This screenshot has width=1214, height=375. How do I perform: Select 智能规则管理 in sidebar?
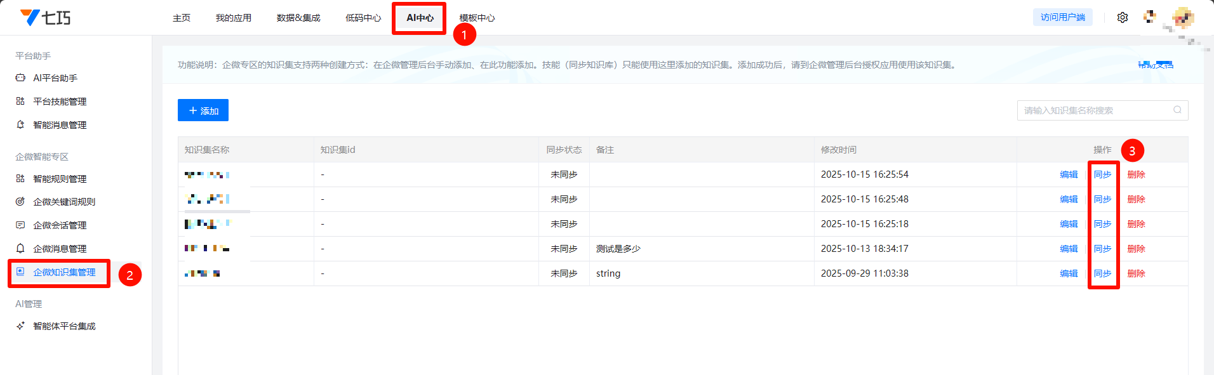tap(60, 179)
